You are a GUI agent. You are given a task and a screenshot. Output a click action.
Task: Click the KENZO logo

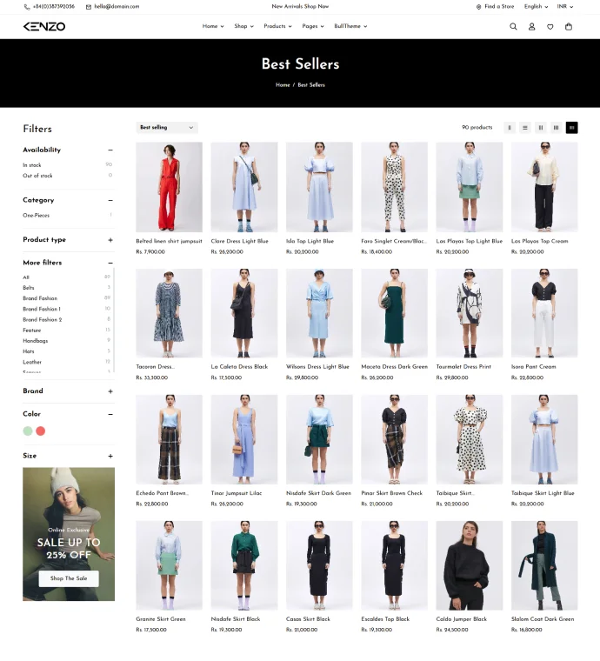tap(44, 27)
